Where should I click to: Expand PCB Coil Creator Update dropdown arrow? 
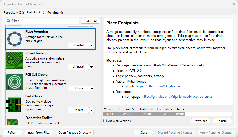coord(92,89)
